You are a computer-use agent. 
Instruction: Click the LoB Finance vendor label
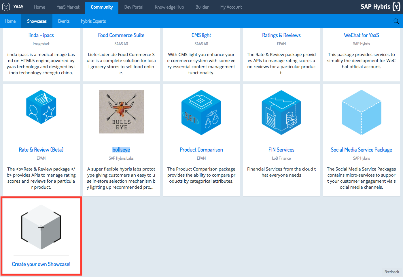[281, 158]
